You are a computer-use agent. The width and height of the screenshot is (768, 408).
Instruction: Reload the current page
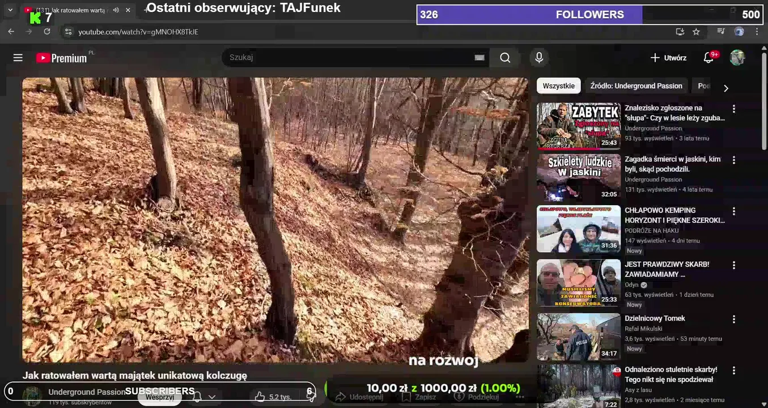(47, 32)
